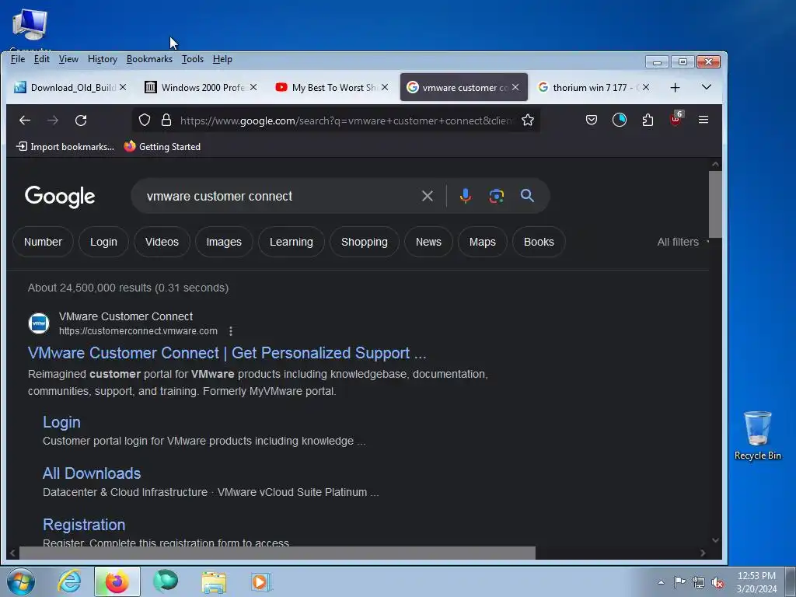The height and width of the screenshot is (597, 796).
Task: Open the View menu
Action: tap(68, 59)
